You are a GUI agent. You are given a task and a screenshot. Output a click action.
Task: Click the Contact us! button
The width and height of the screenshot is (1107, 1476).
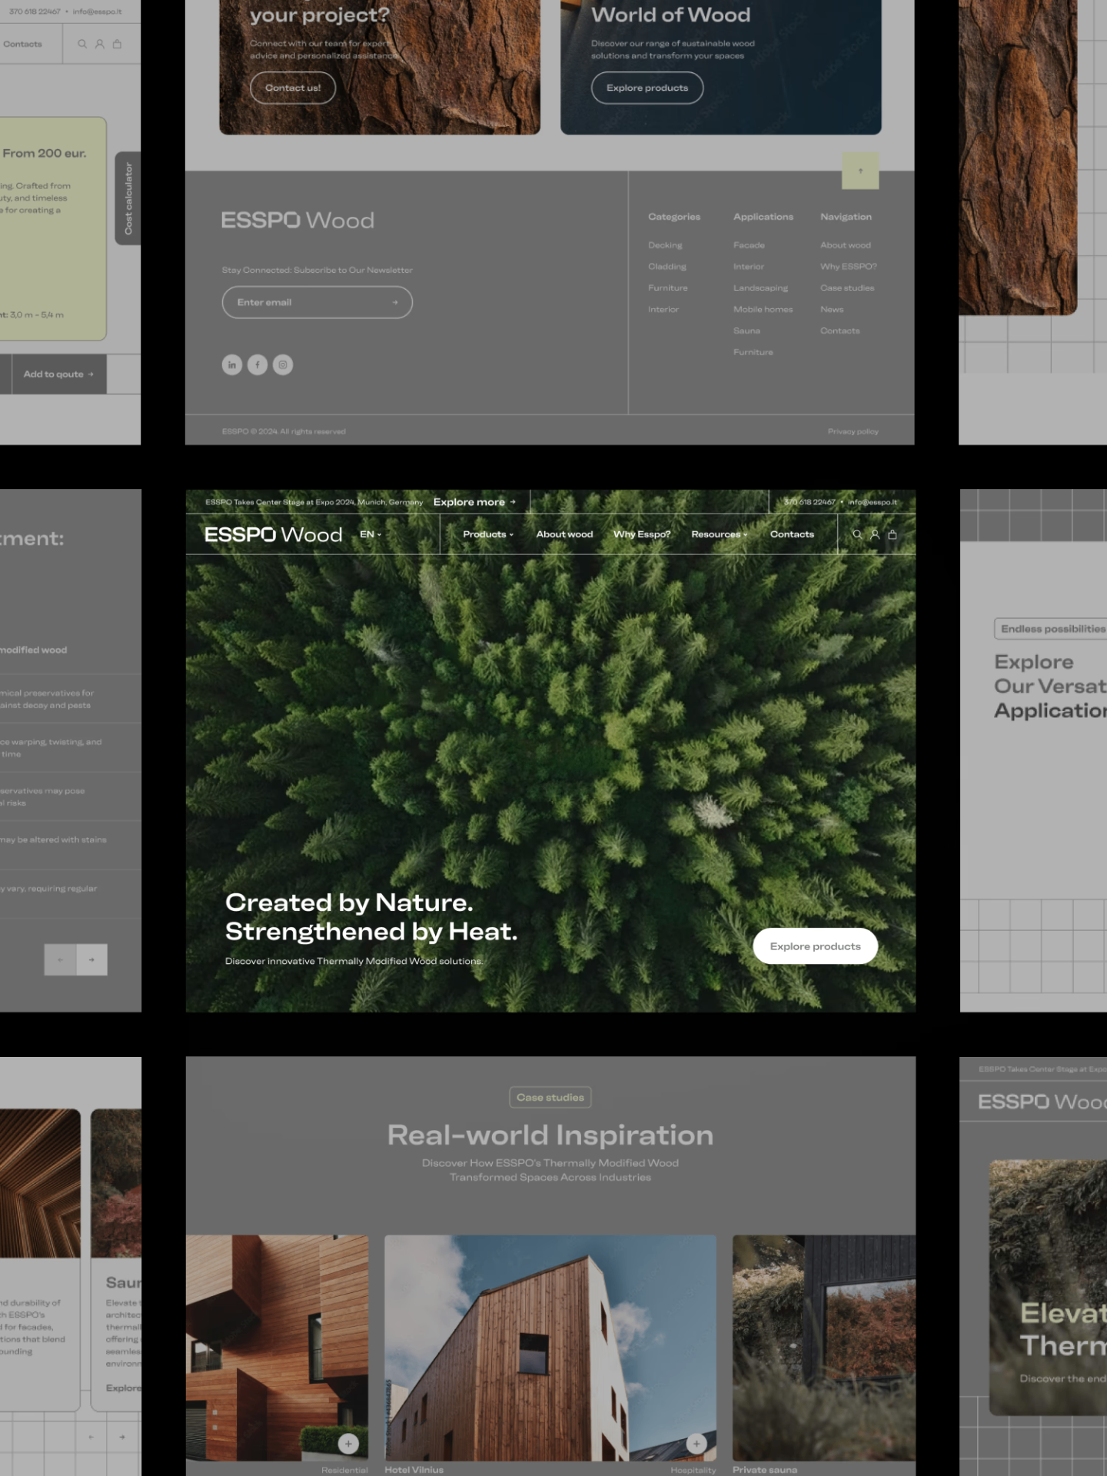pyautogui.click(x=293, y=88)
